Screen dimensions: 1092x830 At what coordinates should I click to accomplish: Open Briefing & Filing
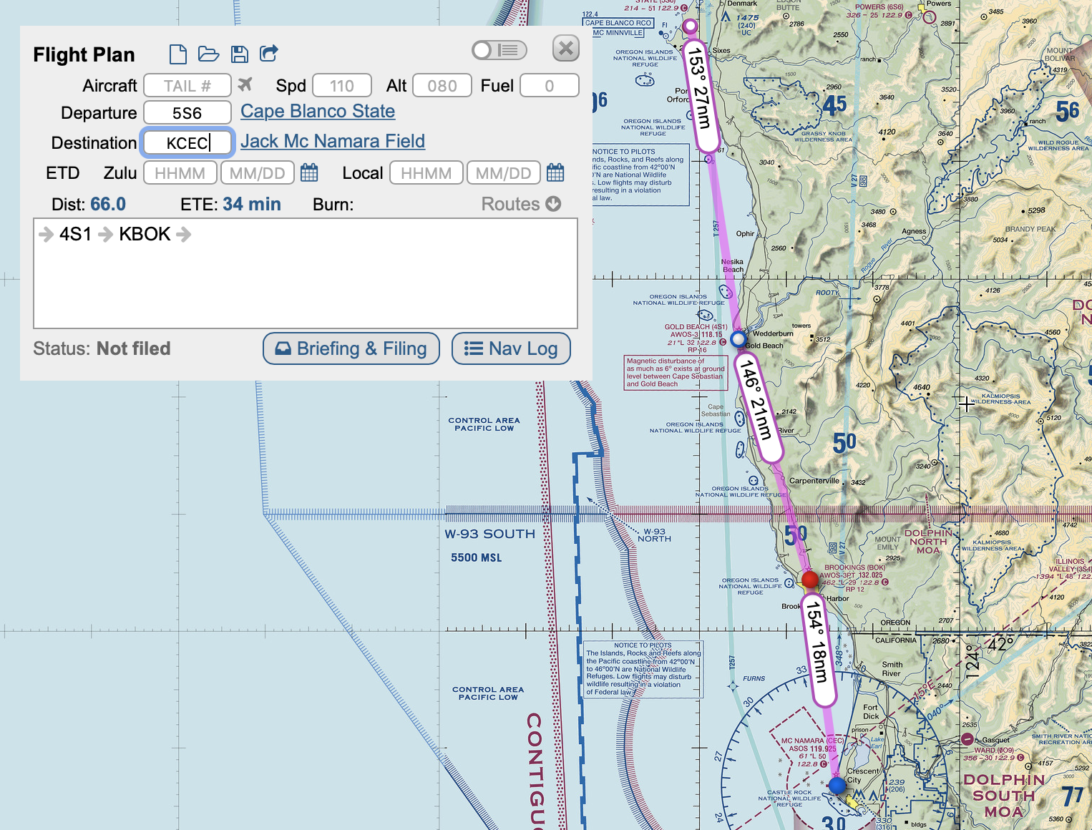pos(351,348)
